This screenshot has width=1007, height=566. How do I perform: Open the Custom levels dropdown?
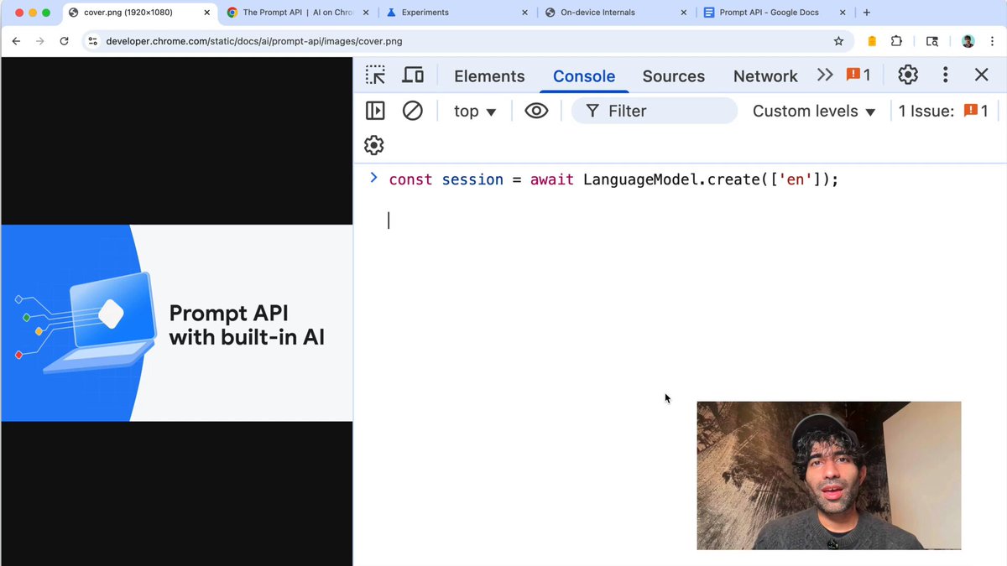(x=814, y=111)
